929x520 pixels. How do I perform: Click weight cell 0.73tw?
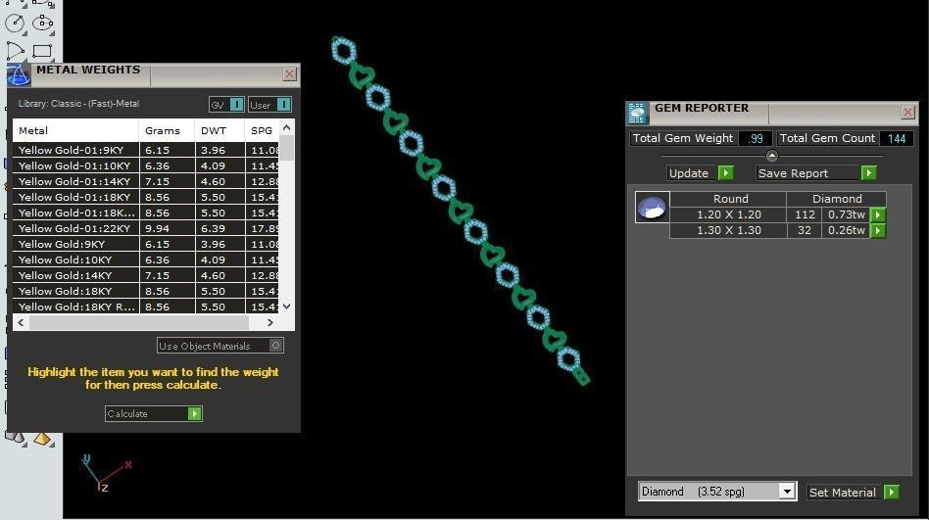846,214
